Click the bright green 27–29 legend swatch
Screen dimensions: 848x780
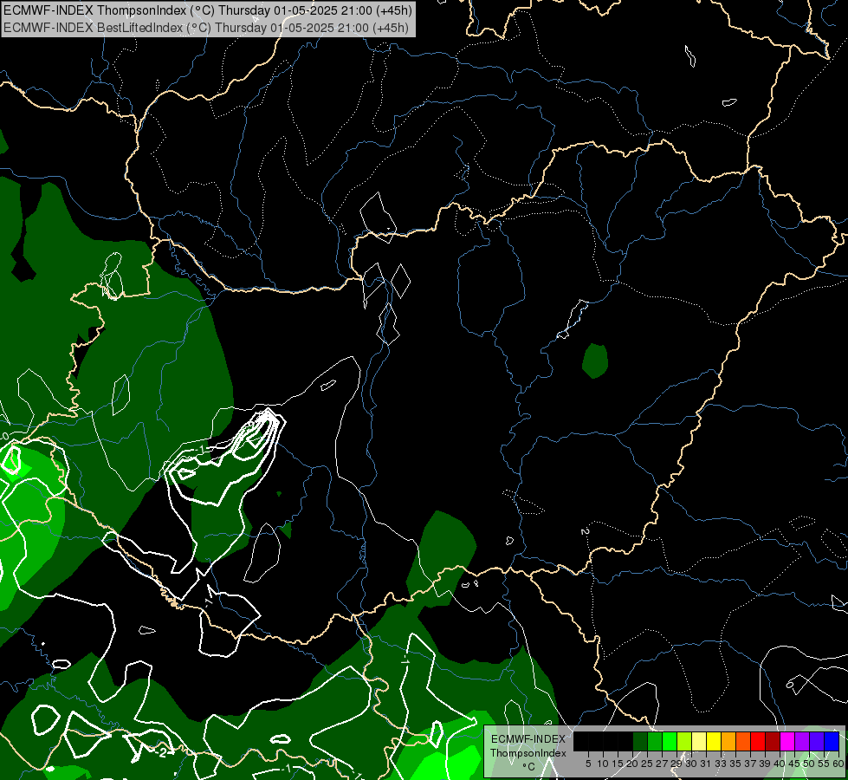670,742
